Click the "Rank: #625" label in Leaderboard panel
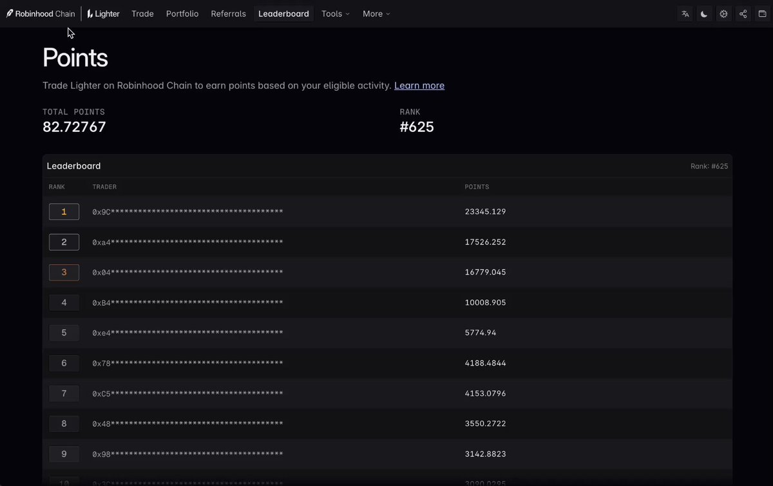The image size is (773, 486). click(709, 166)
